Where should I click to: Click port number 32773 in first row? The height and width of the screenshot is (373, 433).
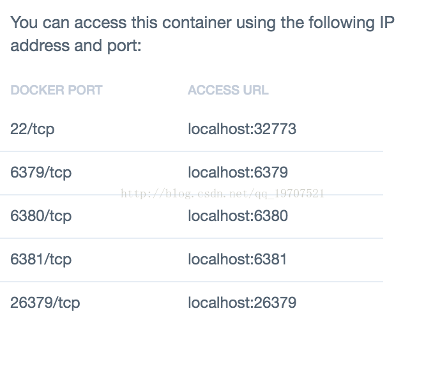click(275, 129)
